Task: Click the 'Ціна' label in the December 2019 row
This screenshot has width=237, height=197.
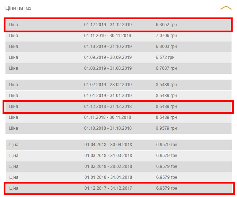Action: pyautogui.click(x=13, y=25)
